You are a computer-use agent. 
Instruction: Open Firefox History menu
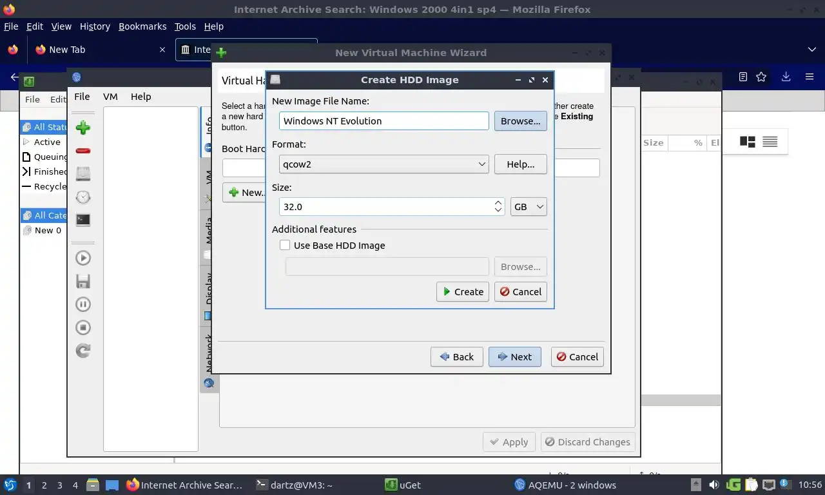click(x=95, y=26)
